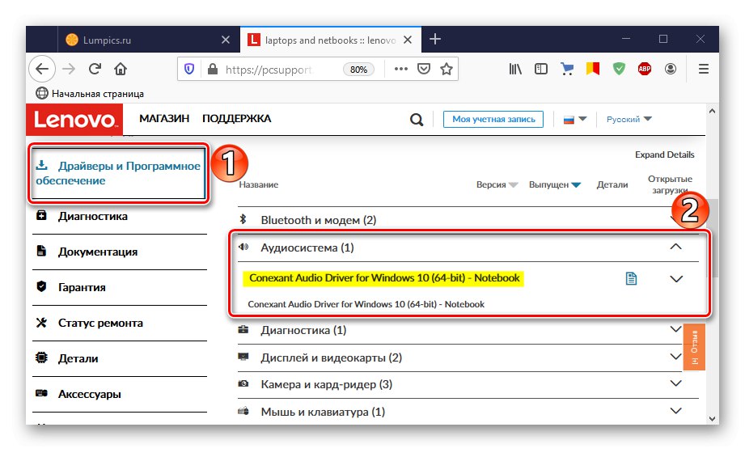Click the Моя учетная запись button
The height and width of the screenshot is (457, 745).
[493, 119]
